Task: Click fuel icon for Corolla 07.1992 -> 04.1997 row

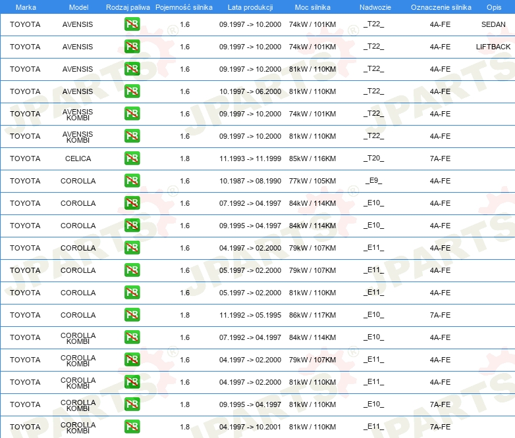Action: click(x=132, y=203)
